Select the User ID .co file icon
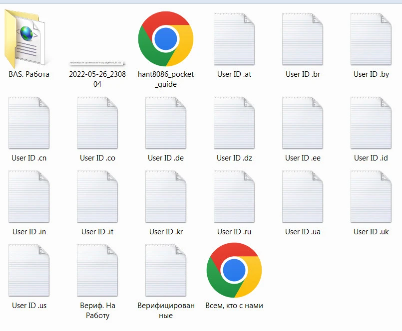This screenshot has width=402, height=331. coord(97,123)
